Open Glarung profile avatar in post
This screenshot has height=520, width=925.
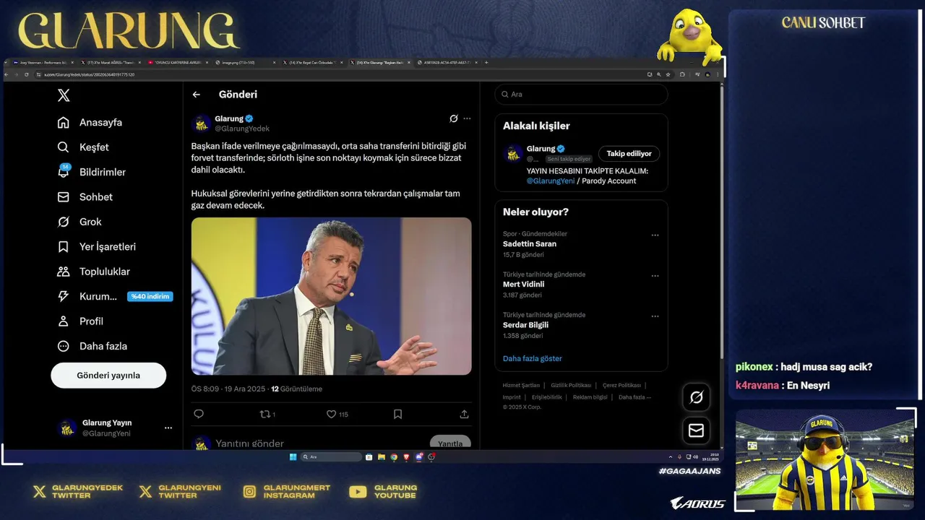201,123
